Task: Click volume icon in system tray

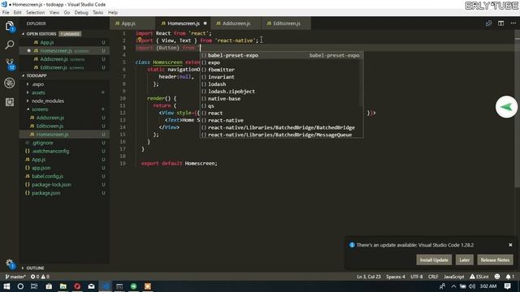Action: 472,286
